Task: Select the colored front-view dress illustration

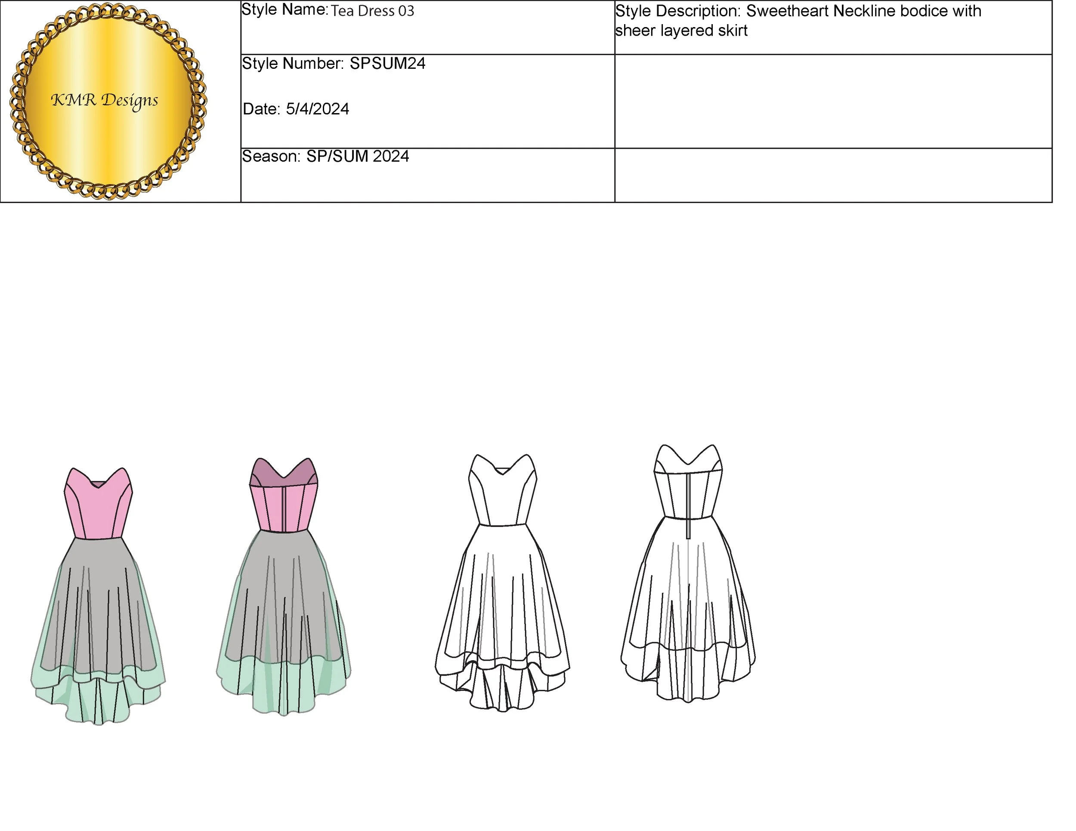Action: tap(98, 596)
